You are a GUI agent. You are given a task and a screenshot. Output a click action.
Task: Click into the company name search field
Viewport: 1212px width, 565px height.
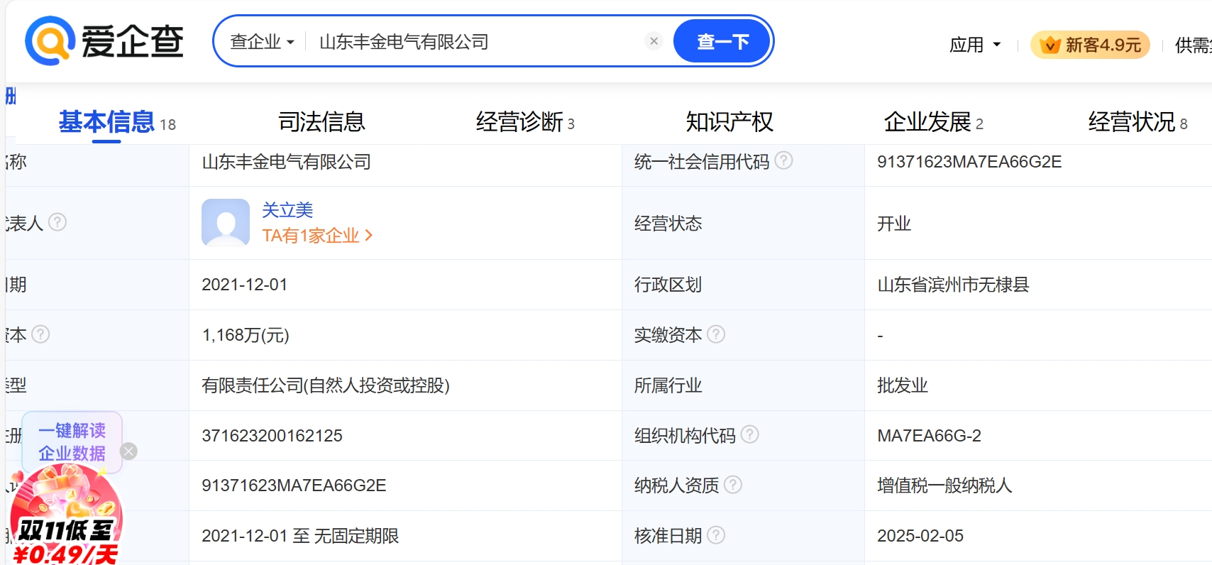click(475, 42)
